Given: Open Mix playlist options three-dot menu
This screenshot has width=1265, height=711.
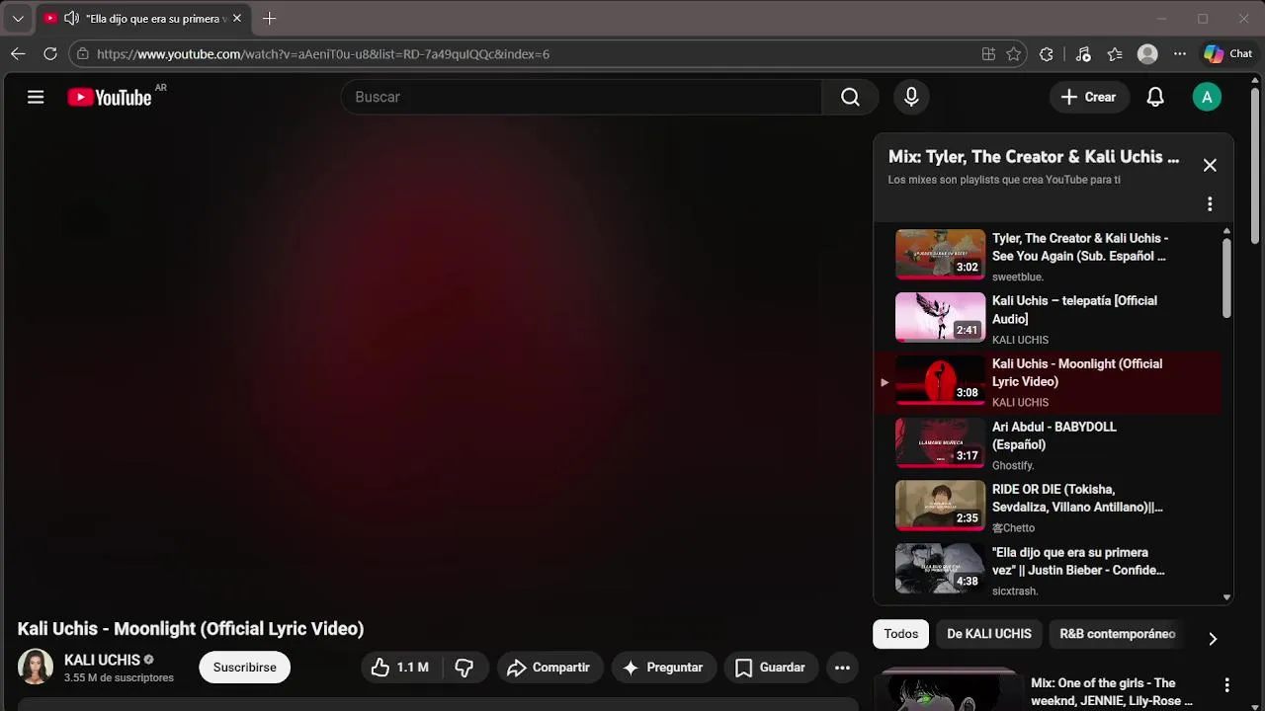Looking at the screenshot, I should point(1210,203).
